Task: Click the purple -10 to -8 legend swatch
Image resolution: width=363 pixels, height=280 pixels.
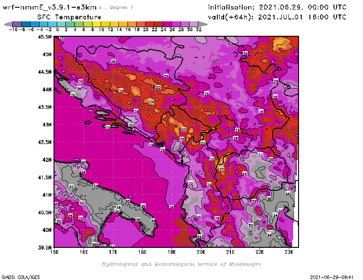Action: pyautogui.click(x=17, y=24)
